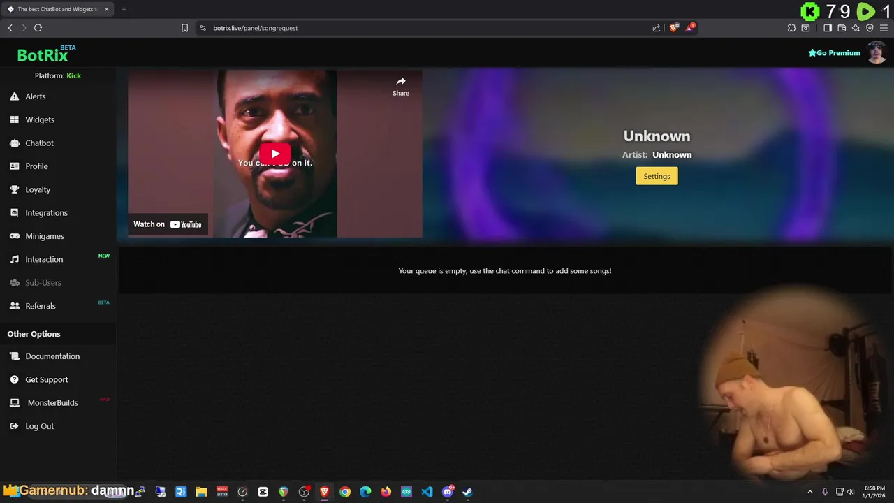Open CapCut from taskbar

point(263,492)
